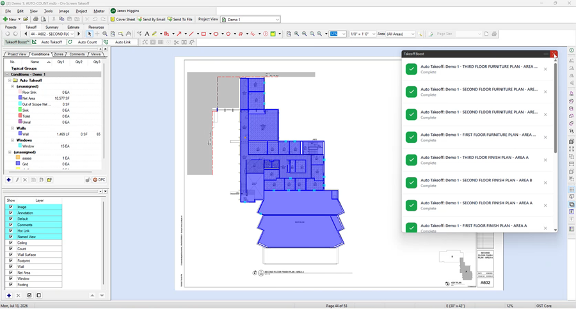The image size is (576, 309).
Task: Choose the red rectangle drawing tool
Action: pos(204,34)
